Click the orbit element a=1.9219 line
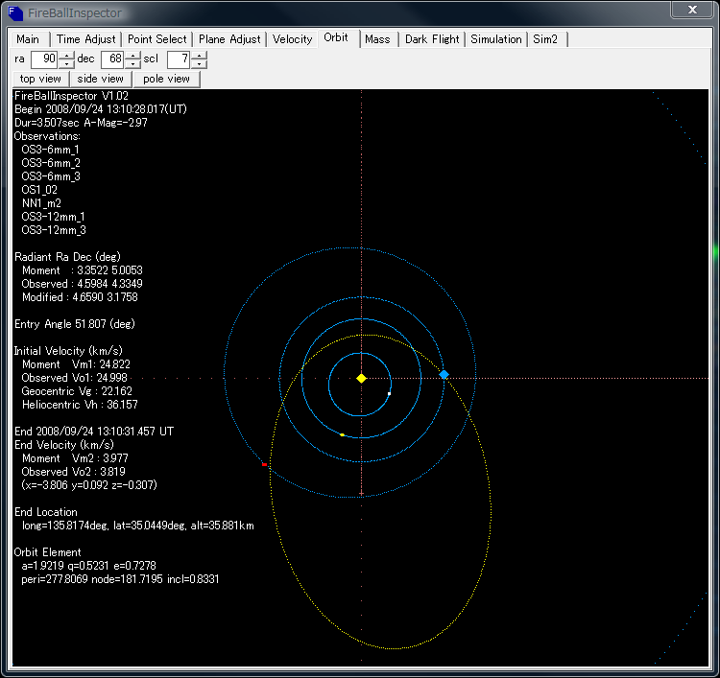Viewport: 720px width, 678px height. pos(88,566)
